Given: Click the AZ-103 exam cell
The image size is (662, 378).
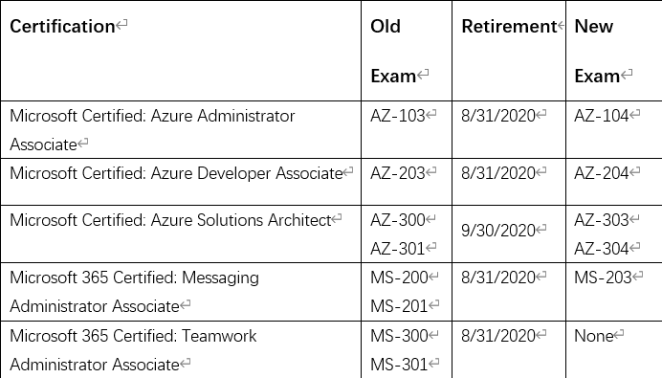Looking at the screenshot, I should tap(407, 129).
